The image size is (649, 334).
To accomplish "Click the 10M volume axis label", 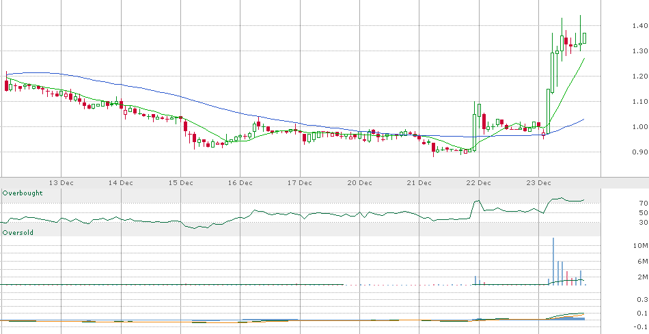I will coord(641,246).
